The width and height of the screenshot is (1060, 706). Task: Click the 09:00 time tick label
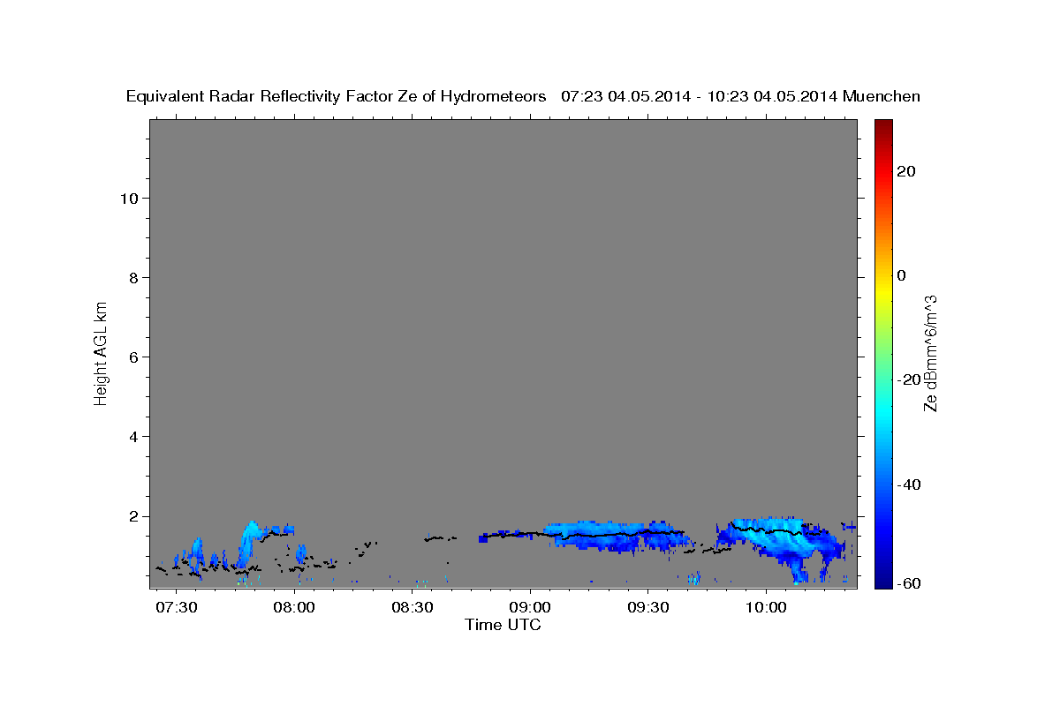530,608
